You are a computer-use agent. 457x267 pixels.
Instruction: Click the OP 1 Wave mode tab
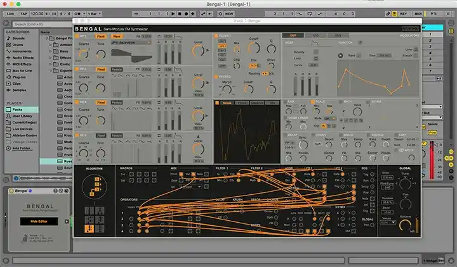(x=117, y=36)
